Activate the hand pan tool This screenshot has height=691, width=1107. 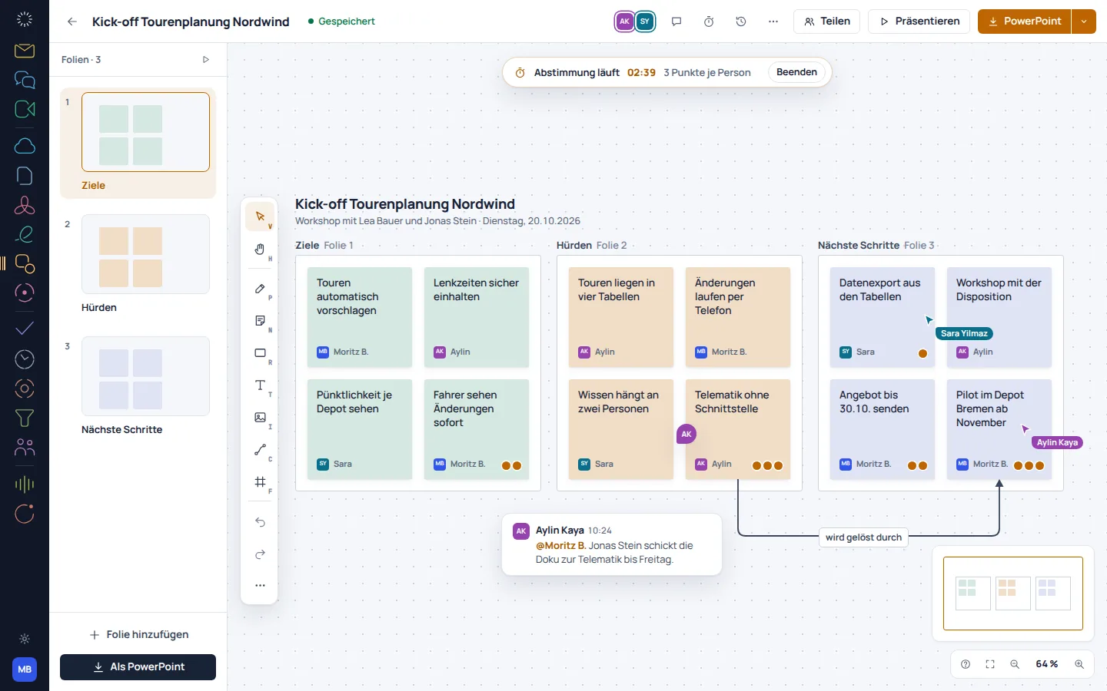coord(260,249)
